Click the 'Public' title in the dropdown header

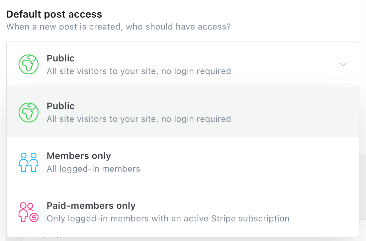point(61,58)
